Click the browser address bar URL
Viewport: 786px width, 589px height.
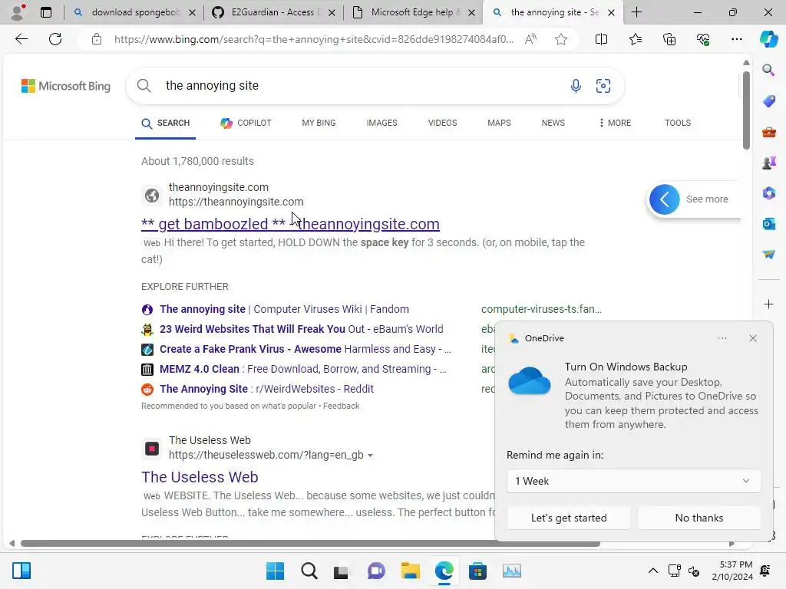[314, 39]
